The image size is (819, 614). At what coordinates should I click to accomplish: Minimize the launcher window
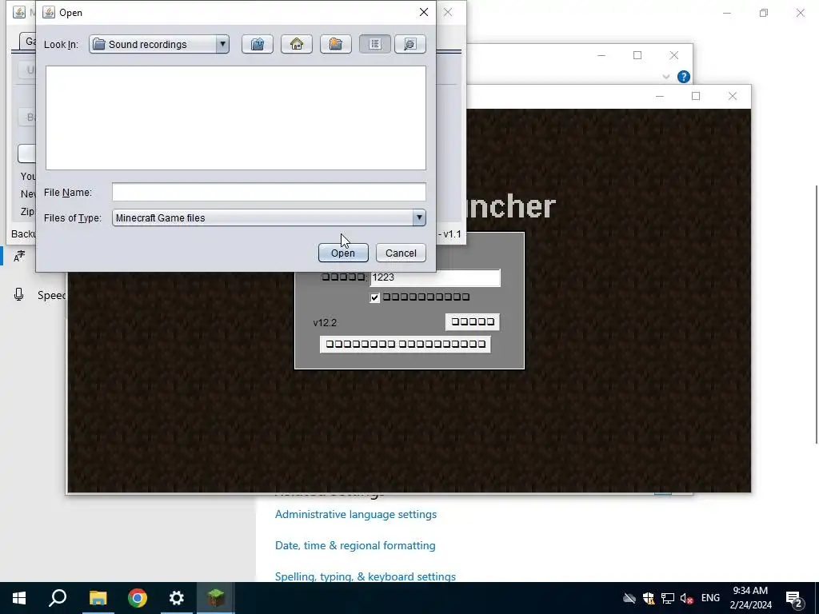tap(660, 96)
